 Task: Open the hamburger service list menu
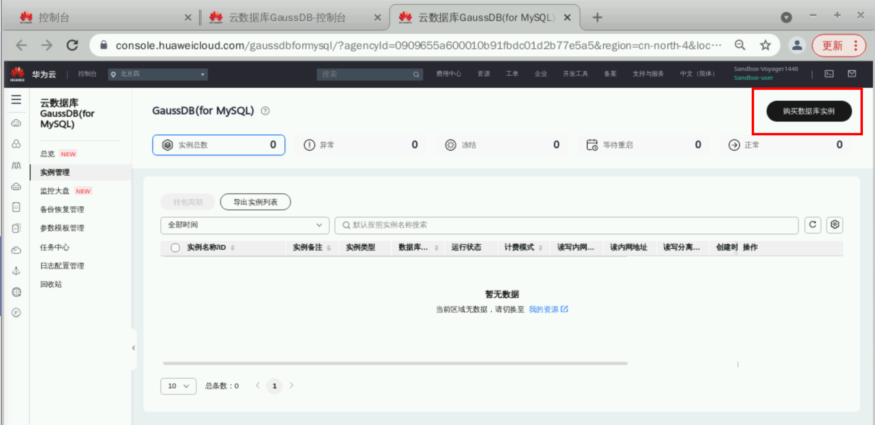(x=16, y=99)
